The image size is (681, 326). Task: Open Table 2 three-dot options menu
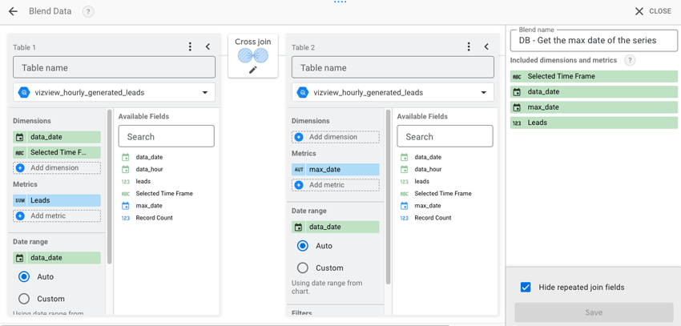pos(468,47)
